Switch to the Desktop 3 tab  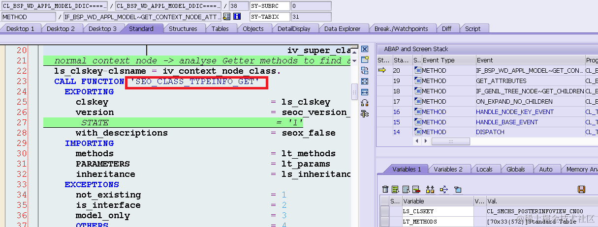(102, 28)
